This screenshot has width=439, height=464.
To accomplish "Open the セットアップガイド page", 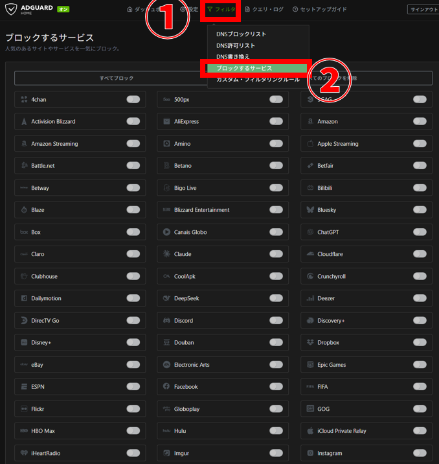I will point(320,10).
